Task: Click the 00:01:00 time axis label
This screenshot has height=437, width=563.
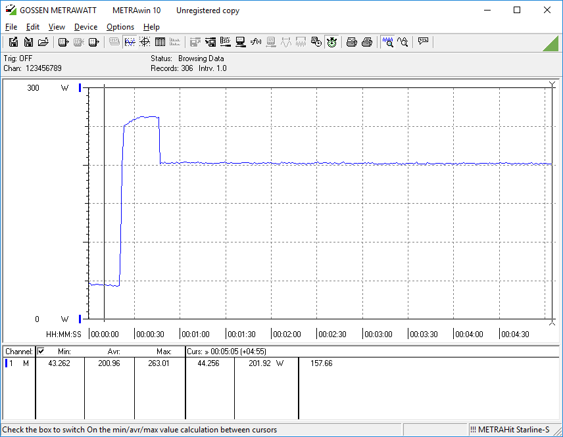Action: coord(196,334)
